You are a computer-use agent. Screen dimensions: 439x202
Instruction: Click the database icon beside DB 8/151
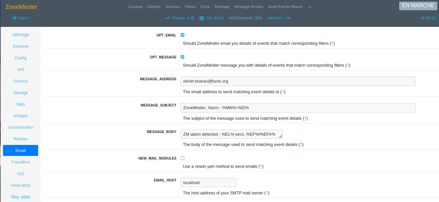tap(202, 18)
